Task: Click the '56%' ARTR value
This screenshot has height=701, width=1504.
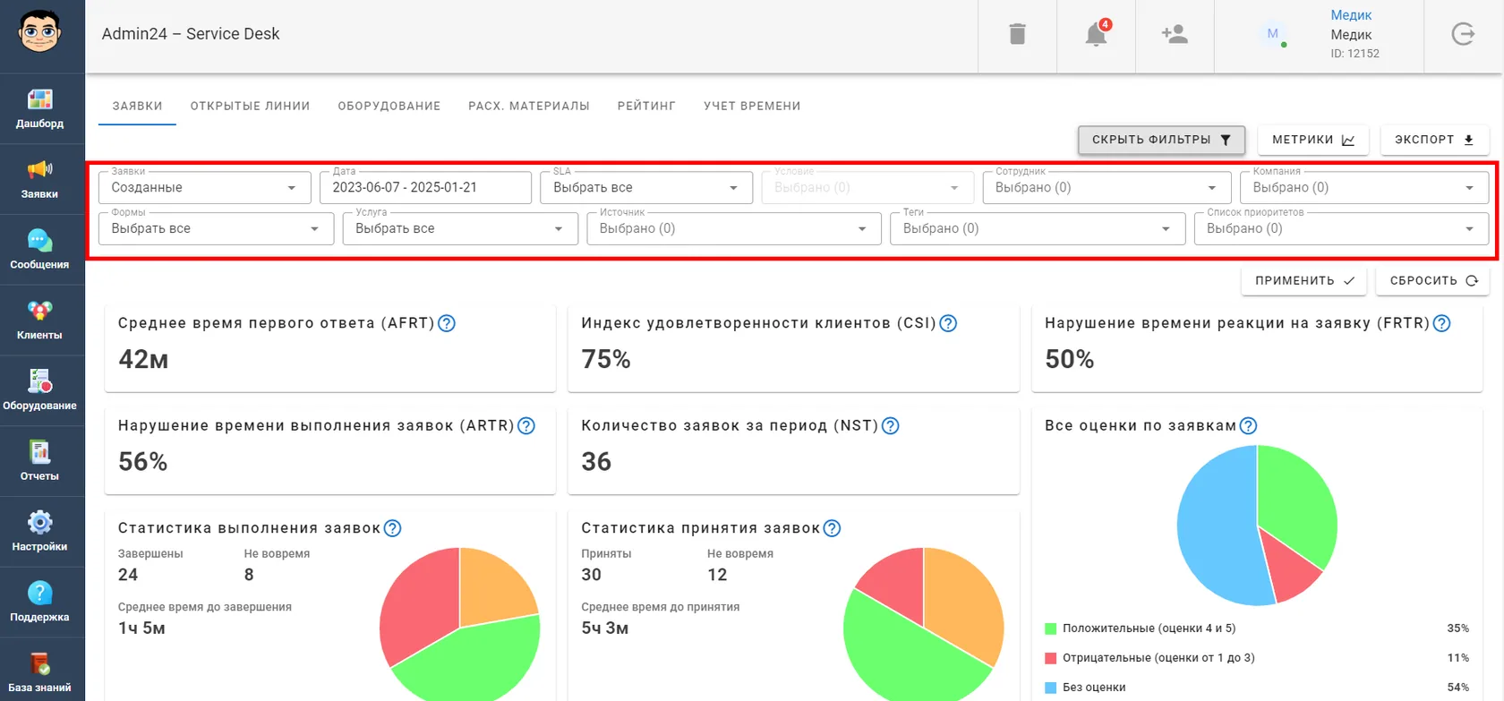Action: click(143, 462)
